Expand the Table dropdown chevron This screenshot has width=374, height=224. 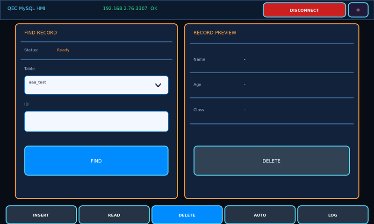tap(158, 85)
